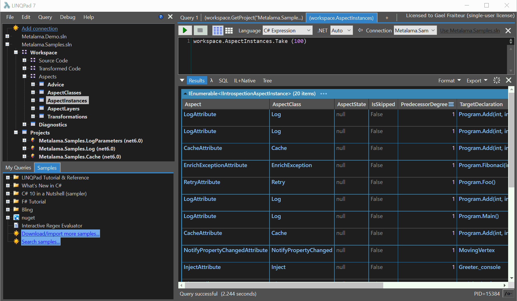
Task: Click the connection arrow icon beside Connection
Action: point(360,30)
